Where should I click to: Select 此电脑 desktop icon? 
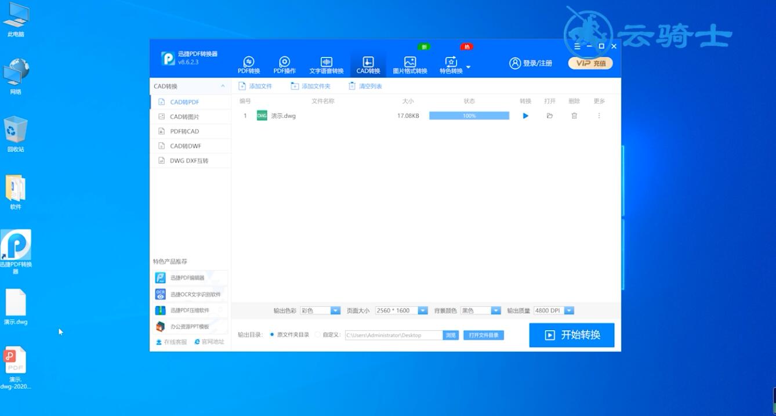(16, 20)
